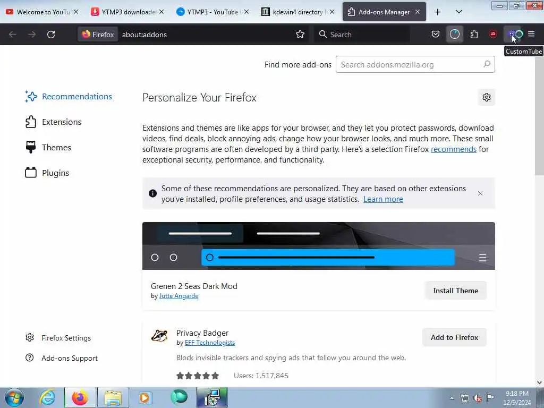The image size is (544, 408).
Task: Click the magnifier in the add-ons search field
Action: click(x=487, y=64)
